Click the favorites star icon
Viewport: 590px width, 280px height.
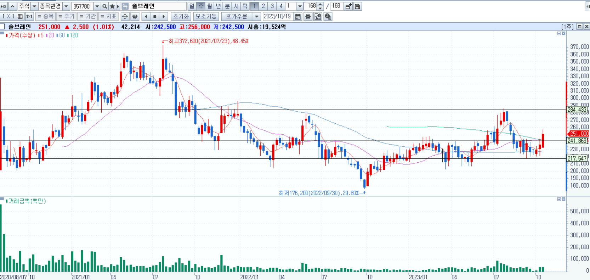click(x=112, y=6)
